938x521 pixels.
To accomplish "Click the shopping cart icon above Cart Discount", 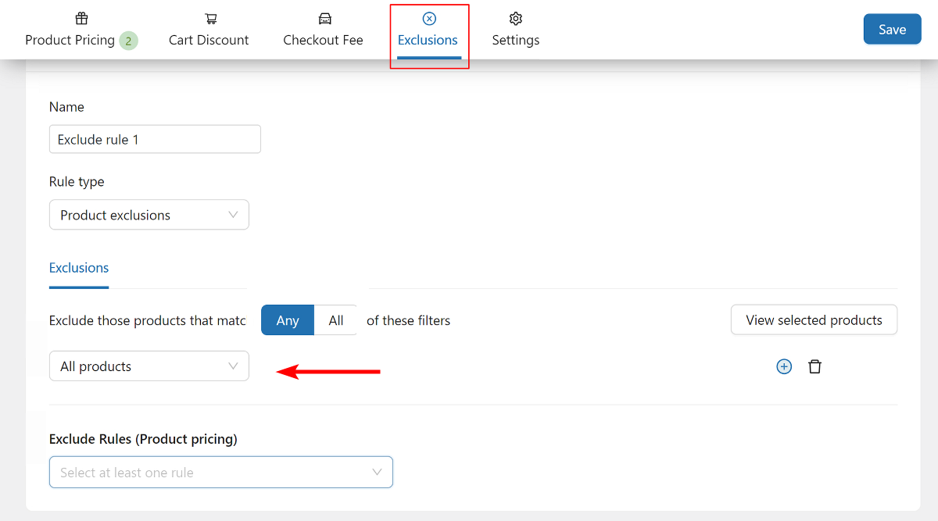I will (x=210, y=19).
